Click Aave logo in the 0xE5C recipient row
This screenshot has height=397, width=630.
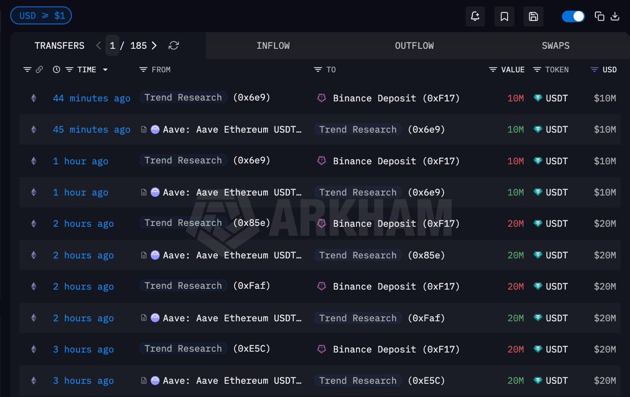click(155, 381)
